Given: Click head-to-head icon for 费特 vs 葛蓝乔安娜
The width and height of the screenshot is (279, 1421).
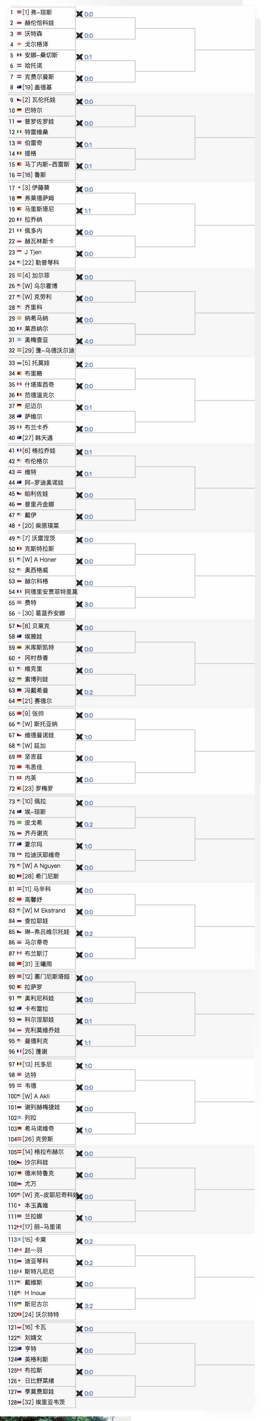Looking at the screenshot, I should pyautogui.click(x=80, y=604).
